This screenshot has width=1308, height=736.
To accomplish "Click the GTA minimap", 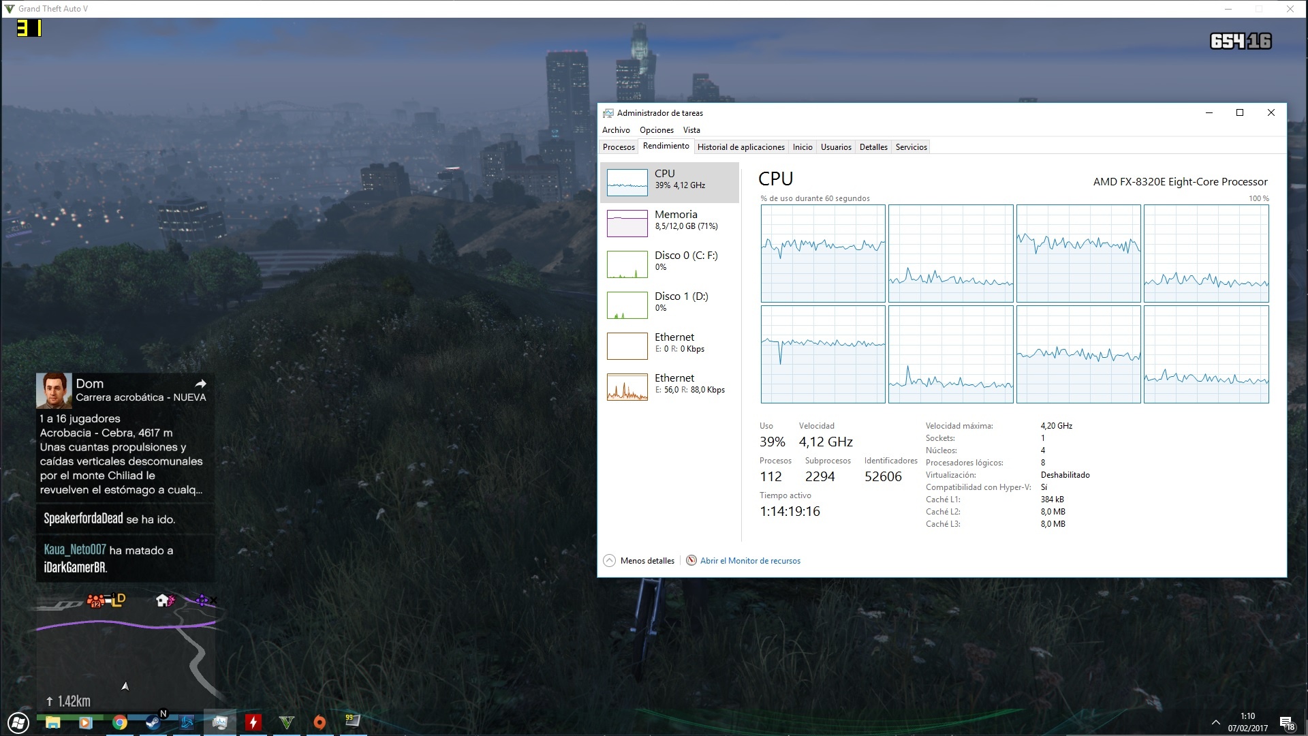I will (127, 651).
